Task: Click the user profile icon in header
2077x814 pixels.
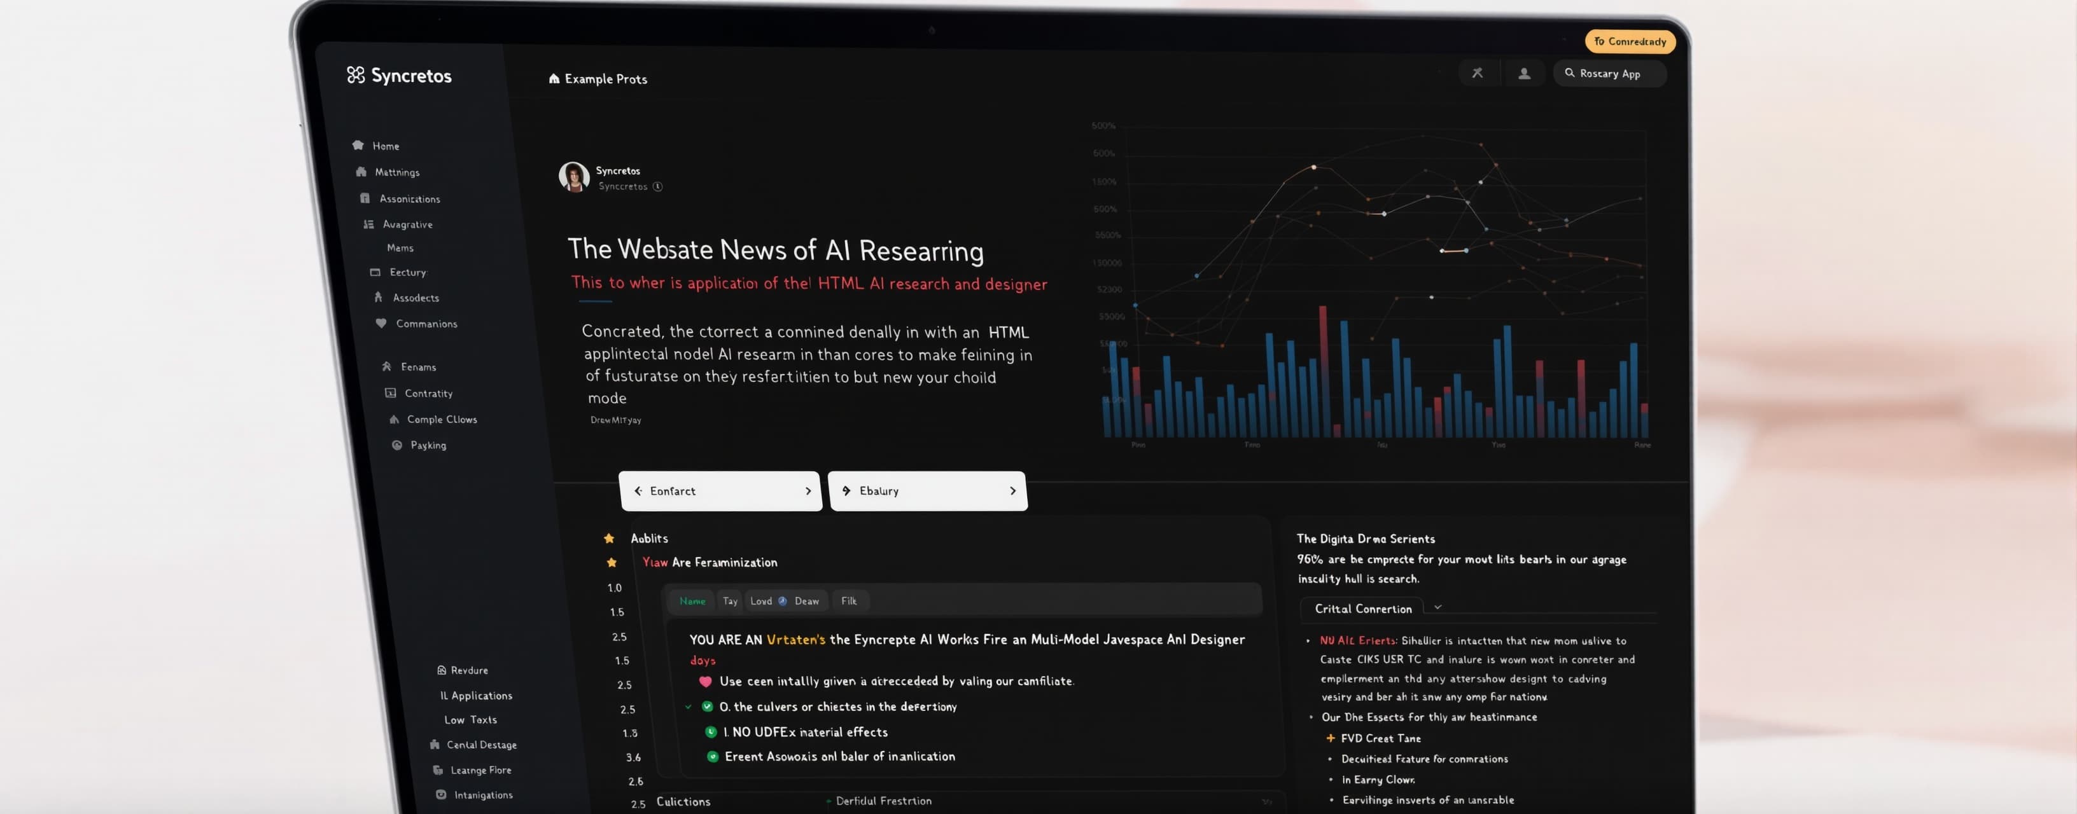Action: [1524, 73]
